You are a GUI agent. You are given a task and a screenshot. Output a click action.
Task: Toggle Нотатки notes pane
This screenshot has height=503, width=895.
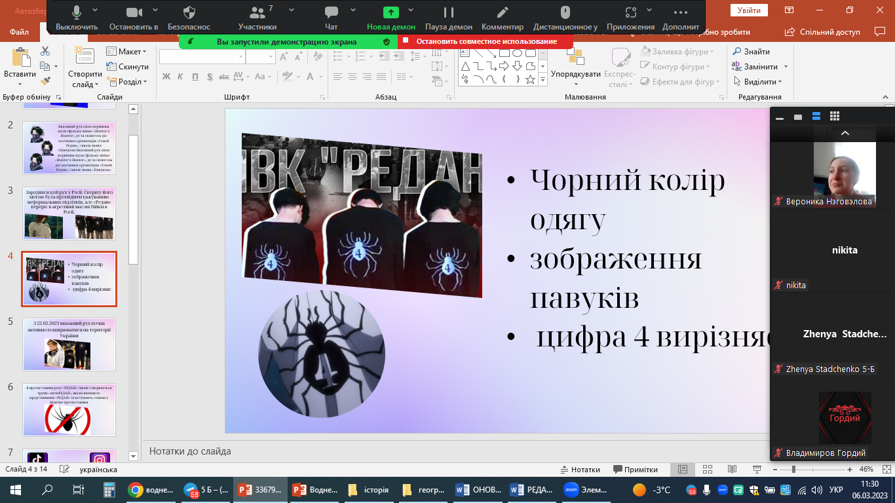[581, 470]
